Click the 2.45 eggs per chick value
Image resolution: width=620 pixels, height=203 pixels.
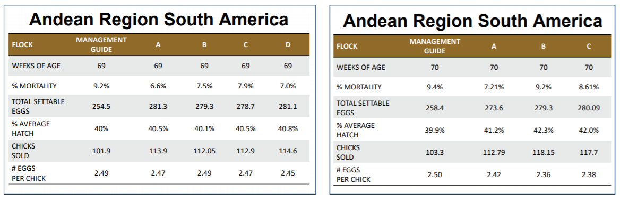click(288, 173)
